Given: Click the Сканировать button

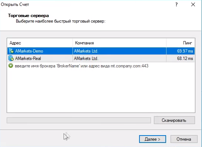Looking at the screenshot, I should 174,120.
